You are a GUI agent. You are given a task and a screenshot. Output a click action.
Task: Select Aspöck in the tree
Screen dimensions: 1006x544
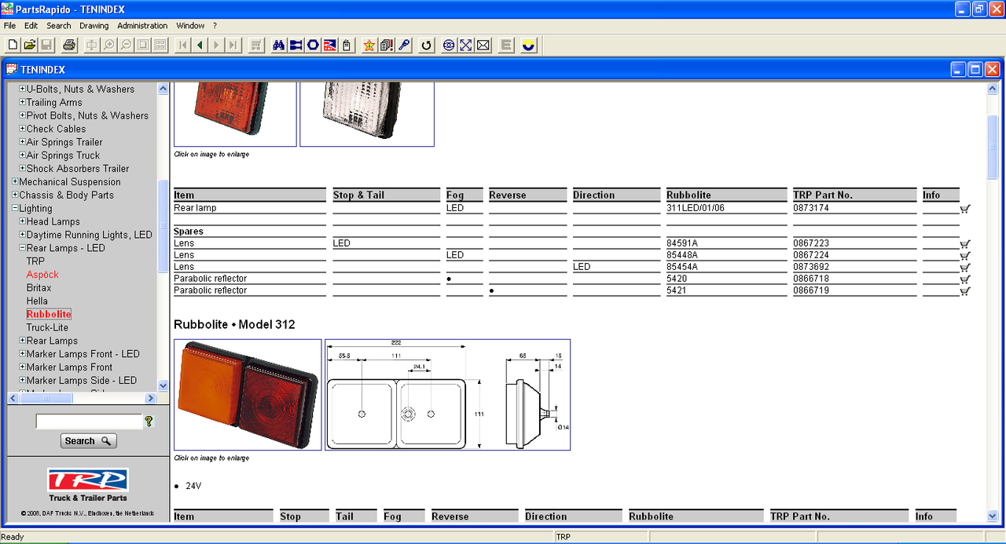coord(42,275)
